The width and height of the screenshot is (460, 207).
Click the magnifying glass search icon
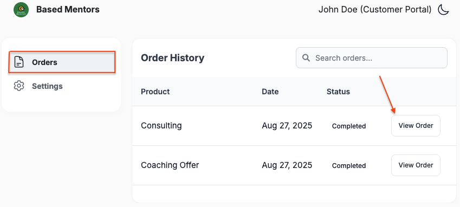(306, 58)
